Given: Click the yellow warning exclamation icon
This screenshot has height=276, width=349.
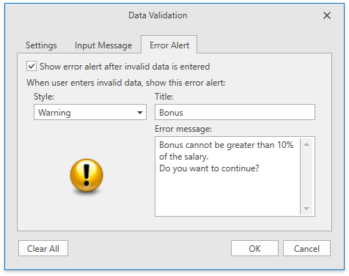Looking at the screenshot, I should pos(87,175).
